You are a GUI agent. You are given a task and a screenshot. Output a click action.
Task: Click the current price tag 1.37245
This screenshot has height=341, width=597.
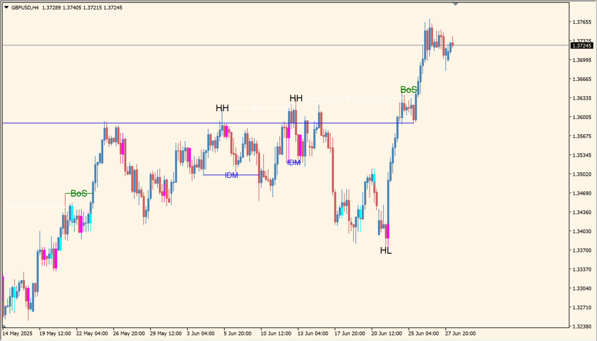click(582, 45)
